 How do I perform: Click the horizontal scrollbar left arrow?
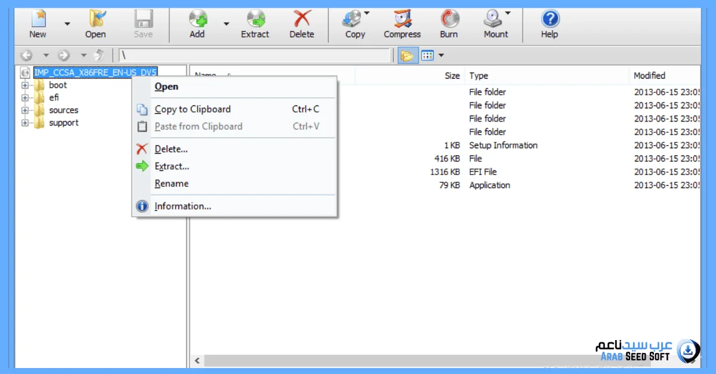[x=198, y=360]
